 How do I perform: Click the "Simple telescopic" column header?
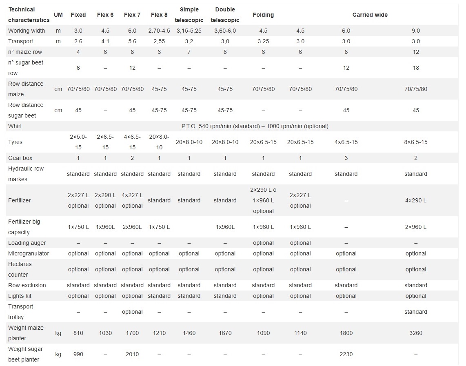click(189, 15)
